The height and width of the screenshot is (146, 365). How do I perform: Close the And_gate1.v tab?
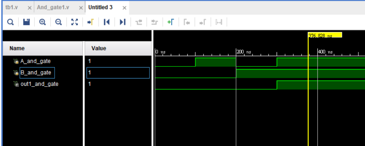[x=81, y=8]
